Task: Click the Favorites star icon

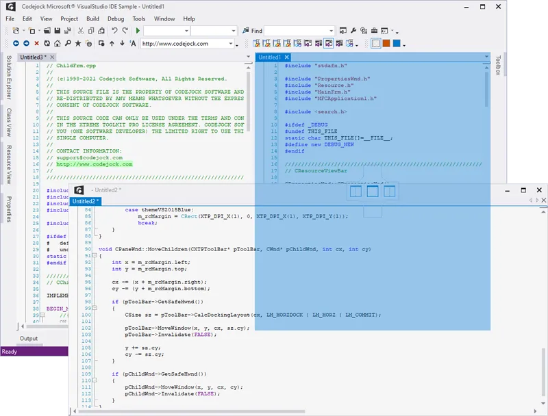Action: [77, 44]
